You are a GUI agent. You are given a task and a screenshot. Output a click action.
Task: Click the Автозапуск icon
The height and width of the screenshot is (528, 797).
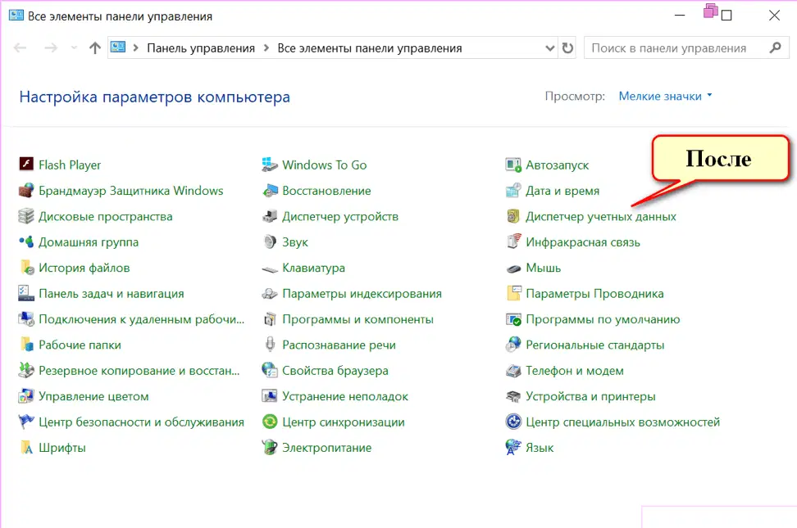tap(513, 165)
